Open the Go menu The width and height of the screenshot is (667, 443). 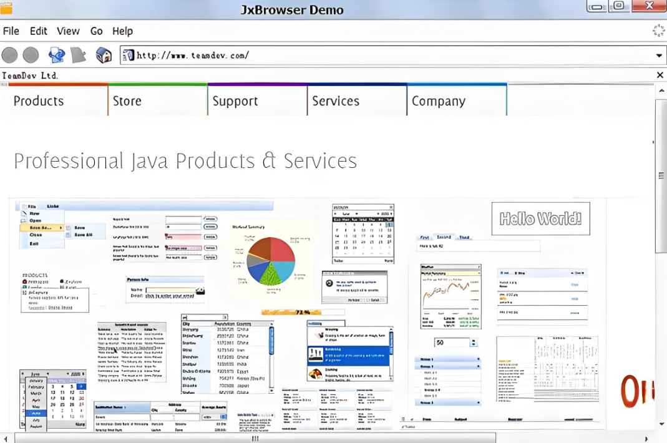click(96, 31)
